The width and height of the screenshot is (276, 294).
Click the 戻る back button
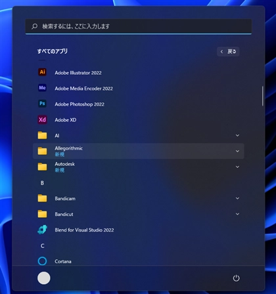[x=228, y=52]
